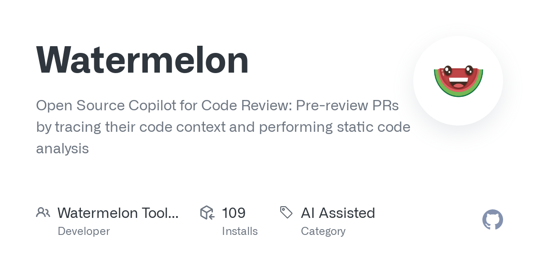The height and width of the screenshot is (269, 539).
Task: Click the package installs icon
Action: coord(207,213)
